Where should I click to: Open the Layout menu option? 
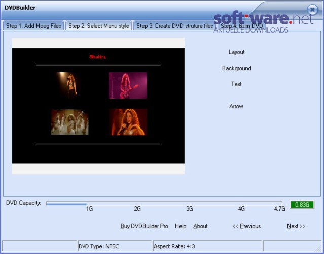pyautogui.click(x=236, y=52)
